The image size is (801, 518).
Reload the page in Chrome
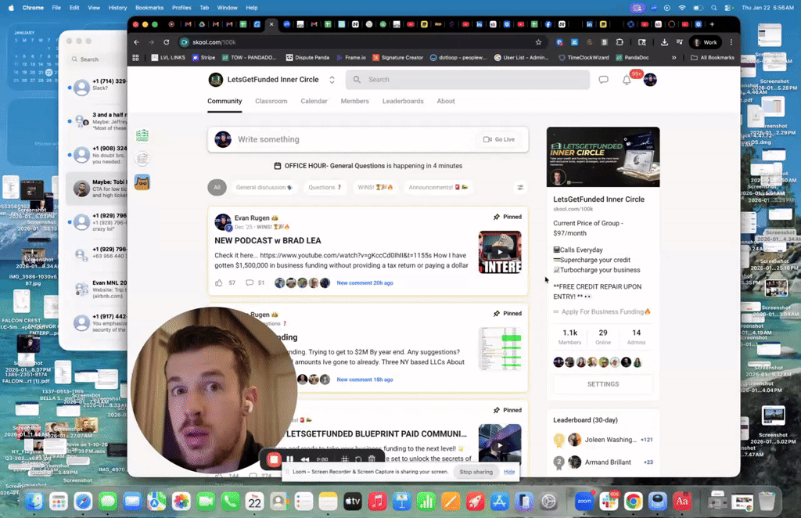[x=166, y=42]
